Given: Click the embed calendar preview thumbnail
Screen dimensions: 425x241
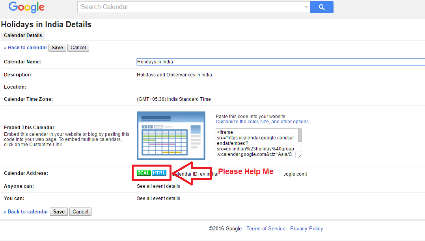Looking at the screenshot, I should click(x=171, y=135).
